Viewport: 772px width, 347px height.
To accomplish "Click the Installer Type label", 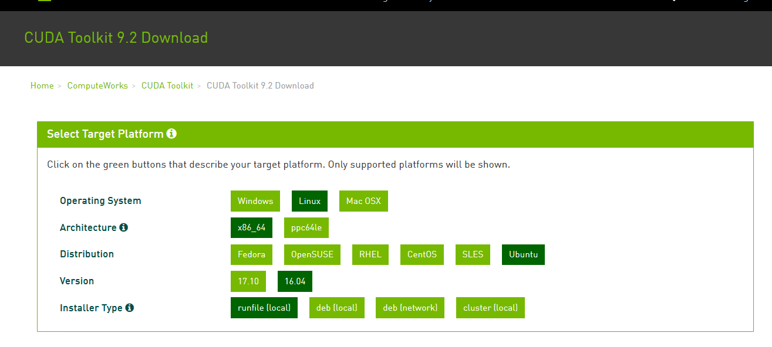I will pos(91,308).
